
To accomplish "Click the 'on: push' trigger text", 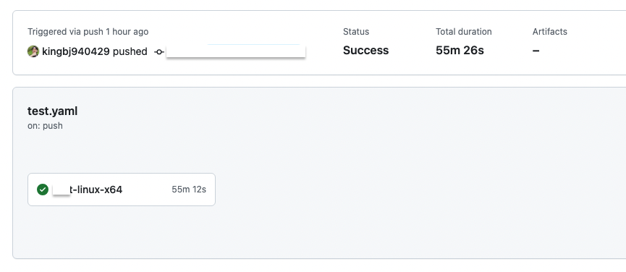I will coord(45,126).
